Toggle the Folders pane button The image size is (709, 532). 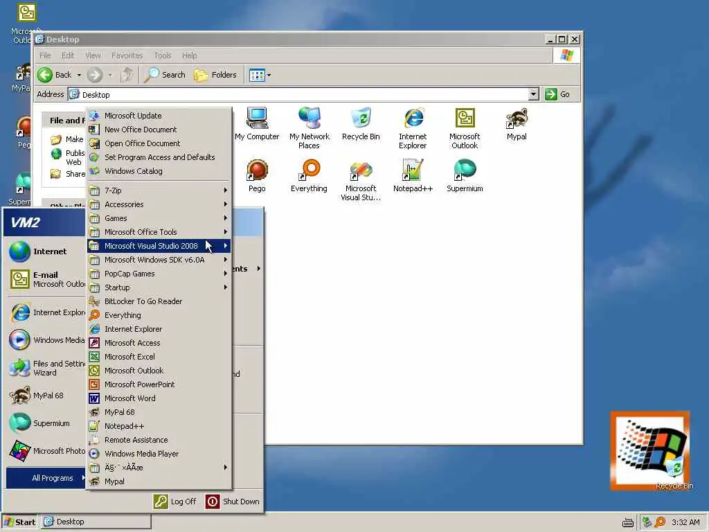tap(215, 75)
